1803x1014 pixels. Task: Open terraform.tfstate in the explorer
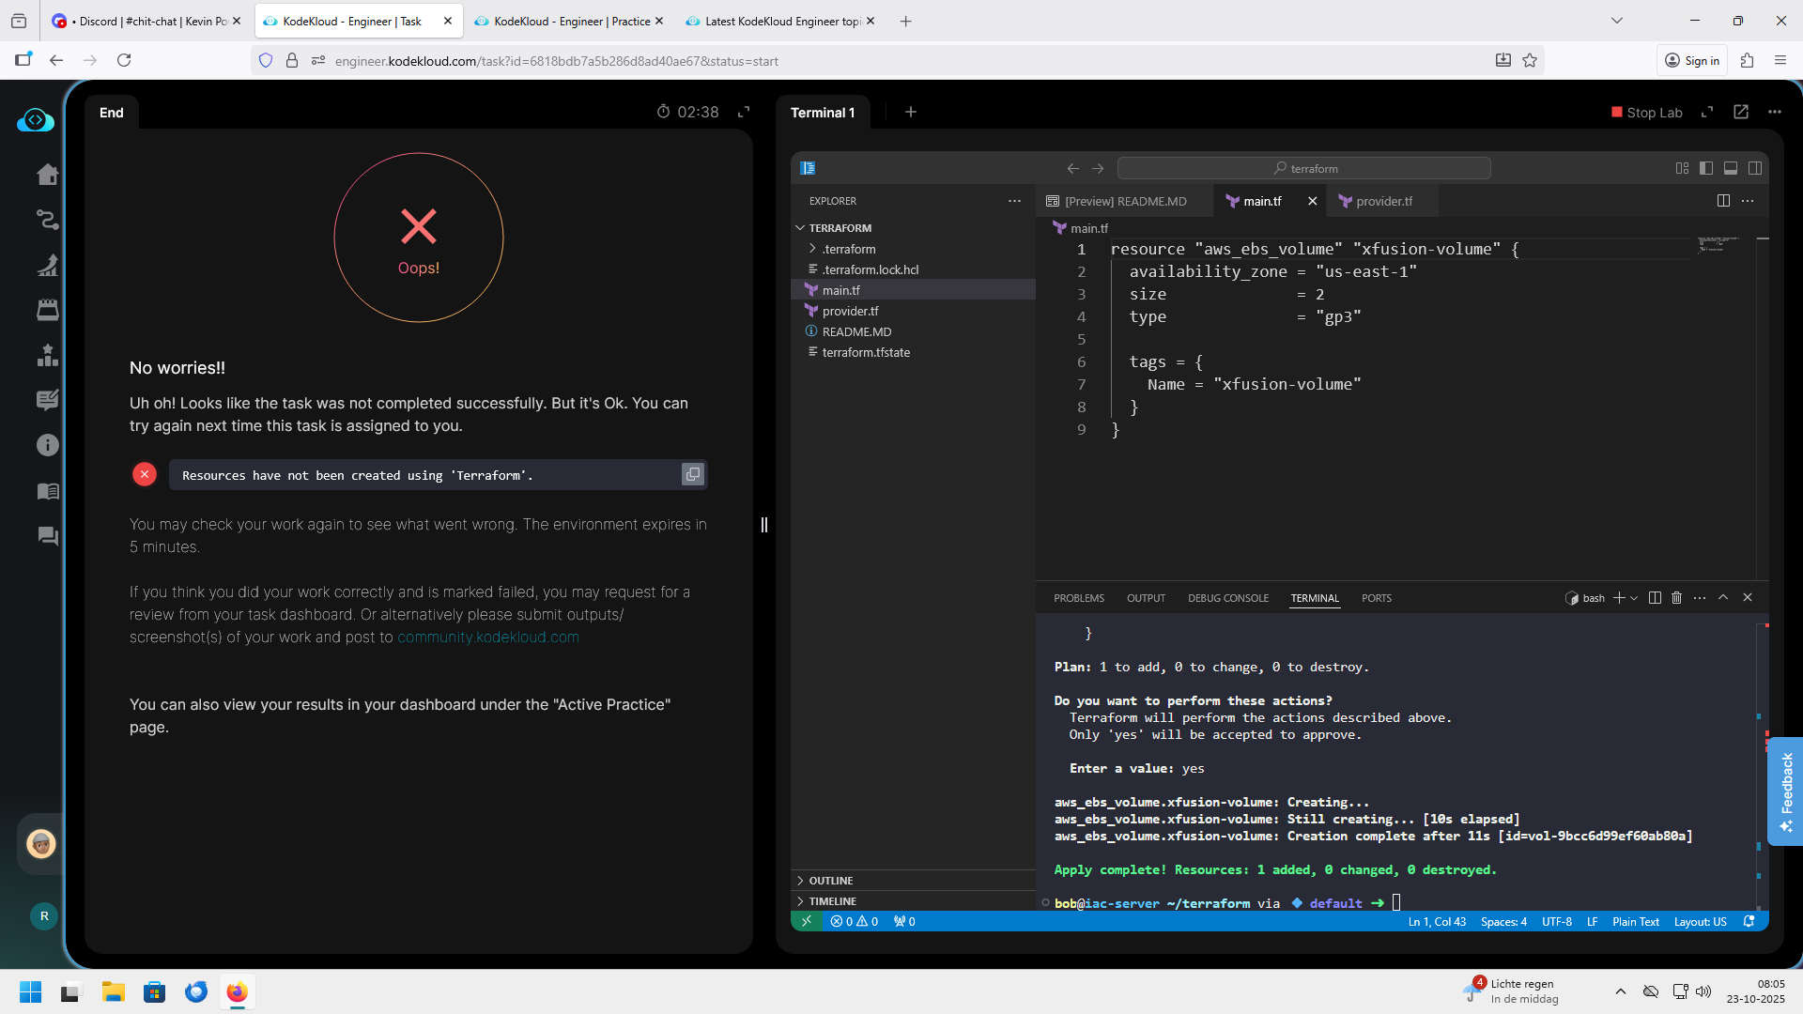coord(865,352)
